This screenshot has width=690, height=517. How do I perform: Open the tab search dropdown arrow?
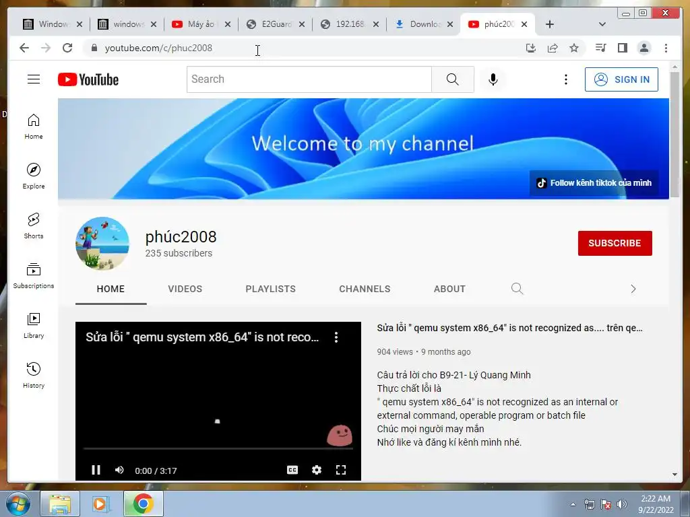602,24
